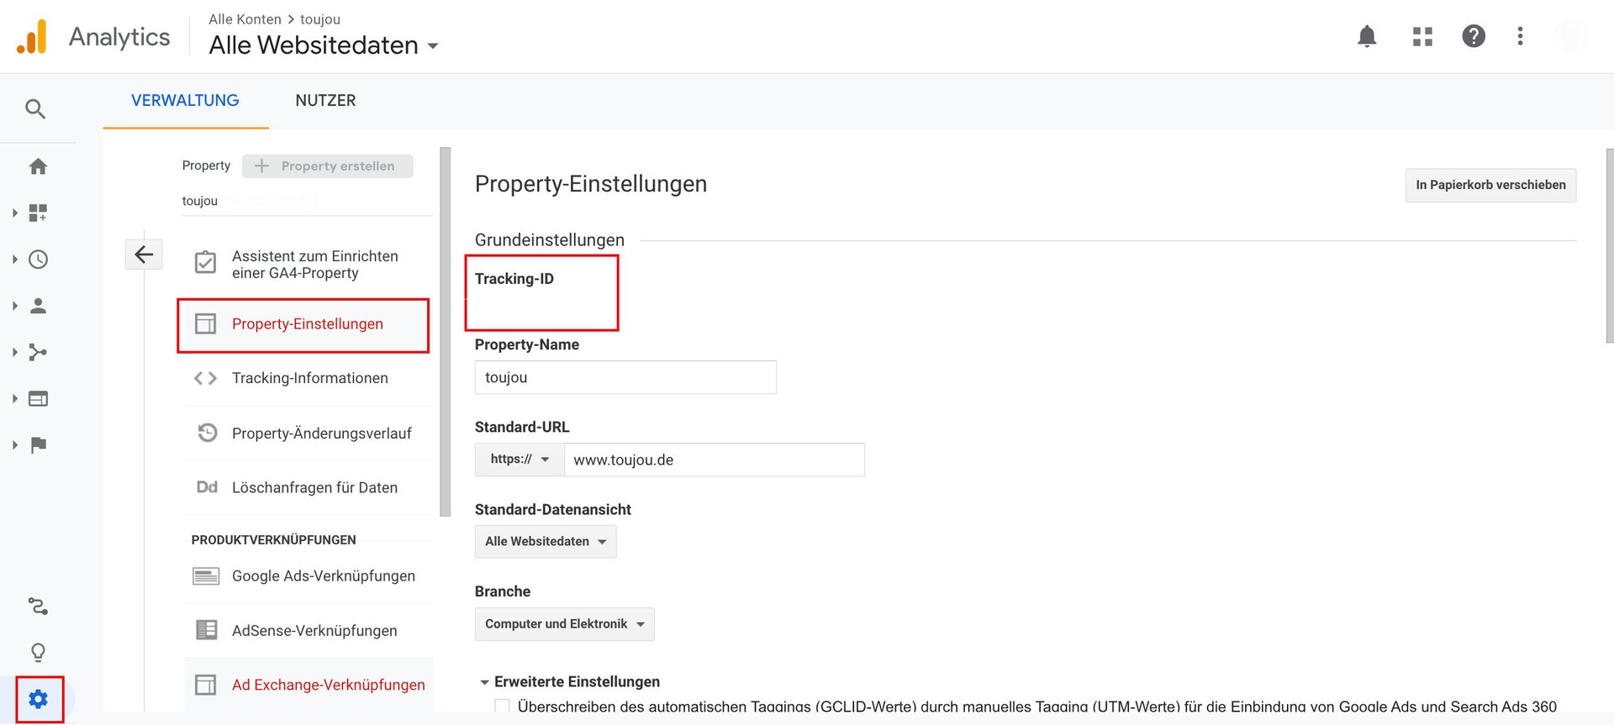Enable the override auto-tagging checkbox

click(502, 707)
